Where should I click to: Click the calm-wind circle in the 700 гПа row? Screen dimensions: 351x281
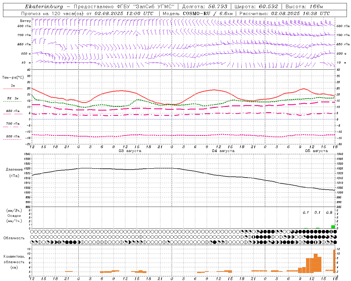[x=137, y=35]
